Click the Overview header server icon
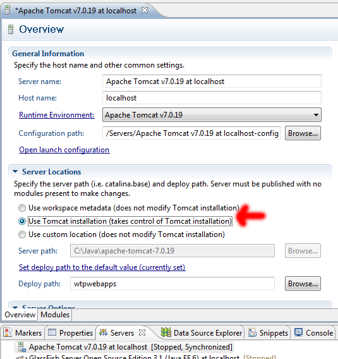The image size is (338, 359). [x=11, y=29]
